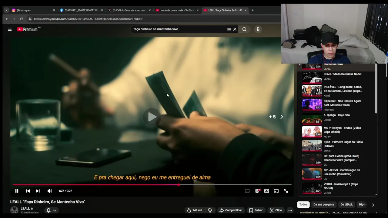The image size is (388, 218).
Task: Click the large play overlay on video
Action: (x=152, y=117)
